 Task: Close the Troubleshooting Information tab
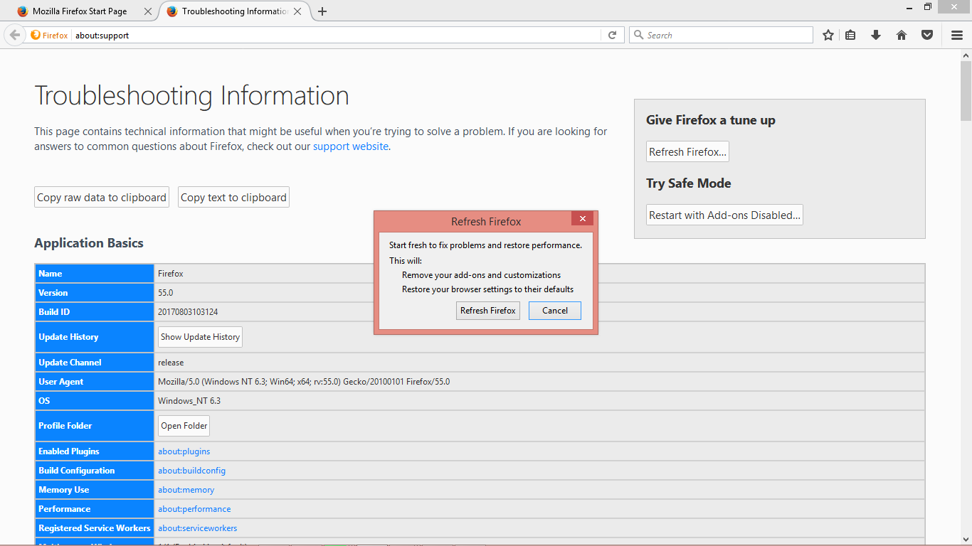tap(297, 11)
